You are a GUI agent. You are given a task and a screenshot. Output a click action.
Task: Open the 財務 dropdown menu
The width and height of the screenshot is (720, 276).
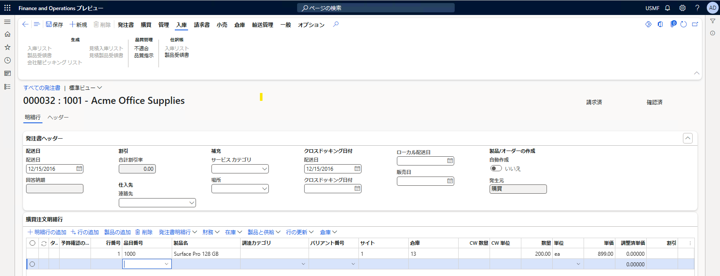tap(211, 232)
